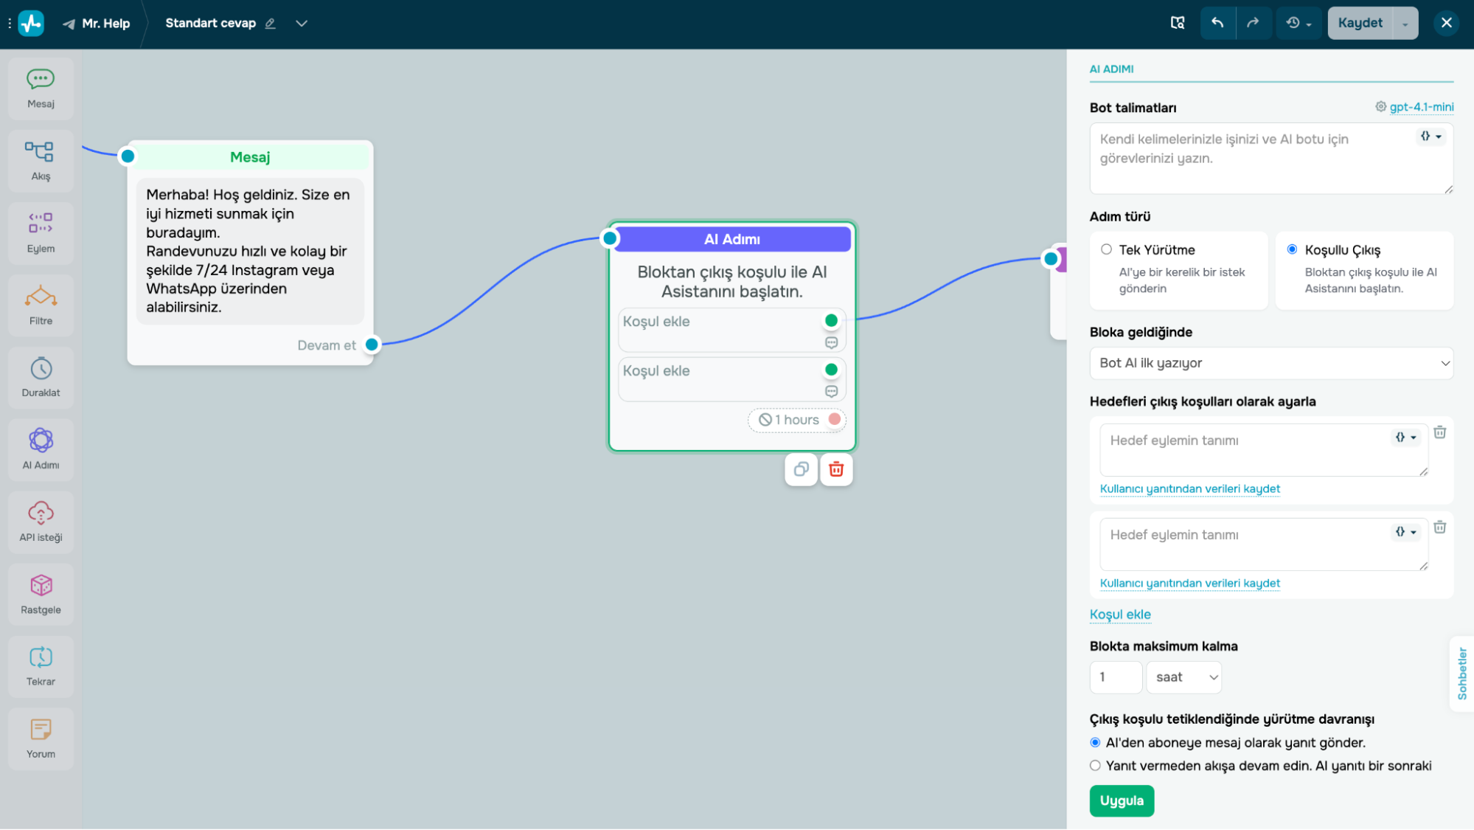Viewport: 1474px width, 830px height.
Task: Select Tek Yürütme step type
Action: 1106,249
